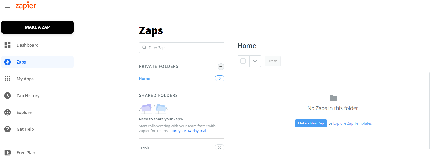Go to My Apps in sidebar

click(25, 79)
